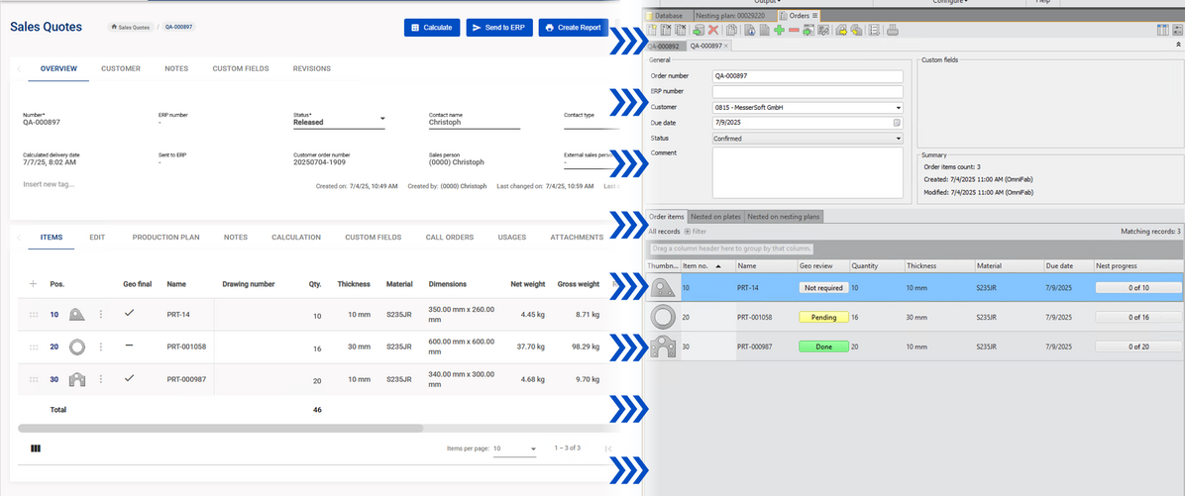Click the Send to ERP button
The height and width of the screenshot is (496, 1185).
tap(498, 28)
